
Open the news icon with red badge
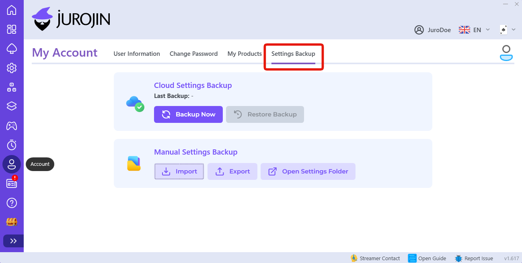12,183
